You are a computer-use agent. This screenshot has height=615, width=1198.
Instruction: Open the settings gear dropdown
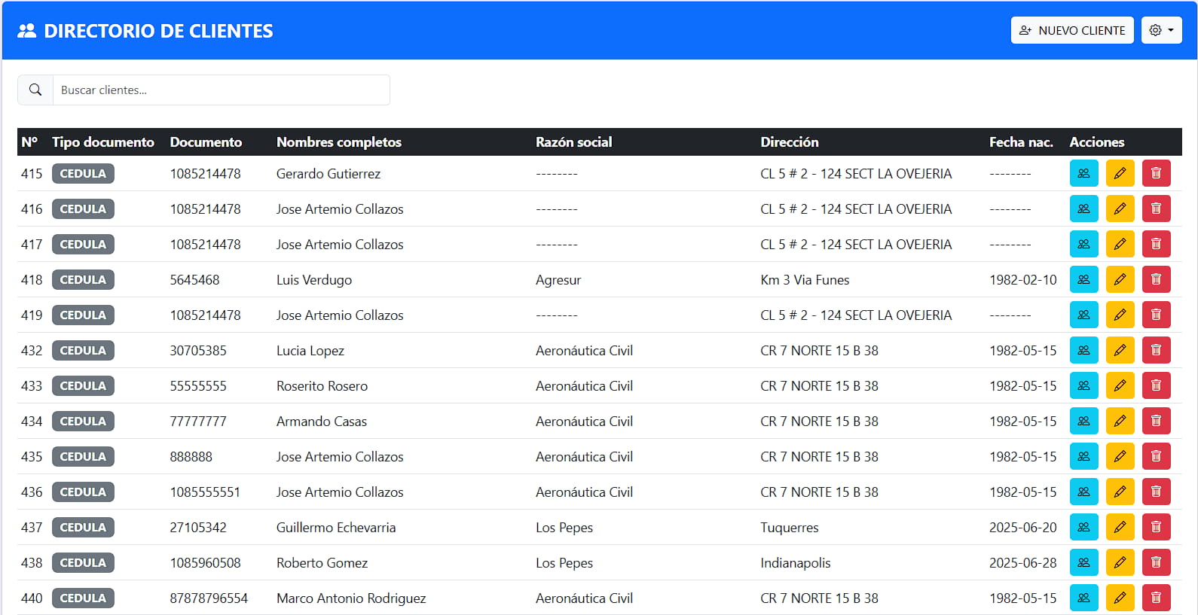click(1161, 30)
